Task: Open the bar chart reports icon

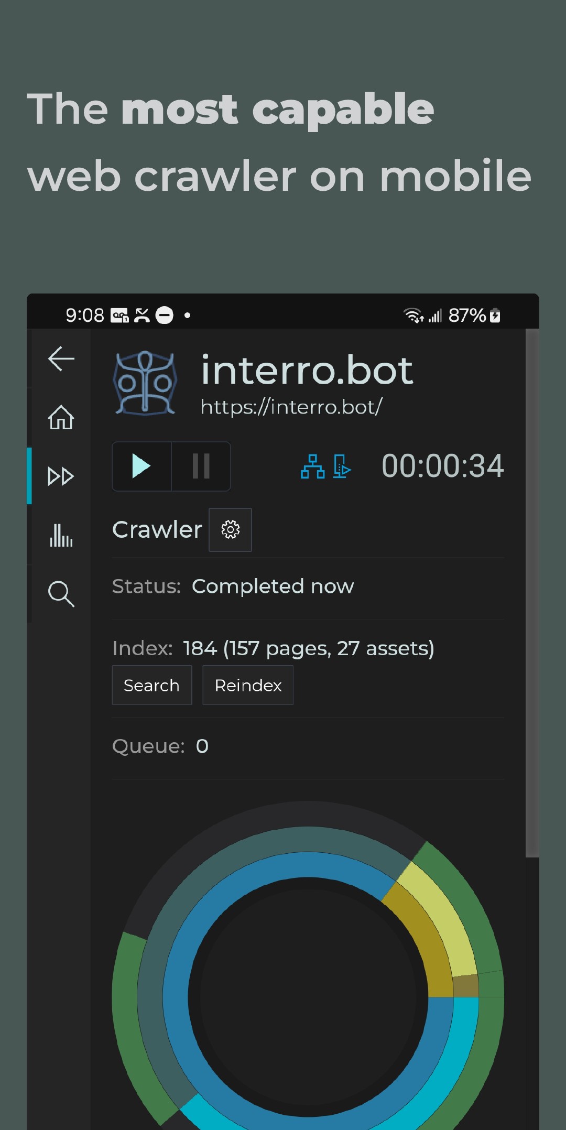Action: [61, 535]
